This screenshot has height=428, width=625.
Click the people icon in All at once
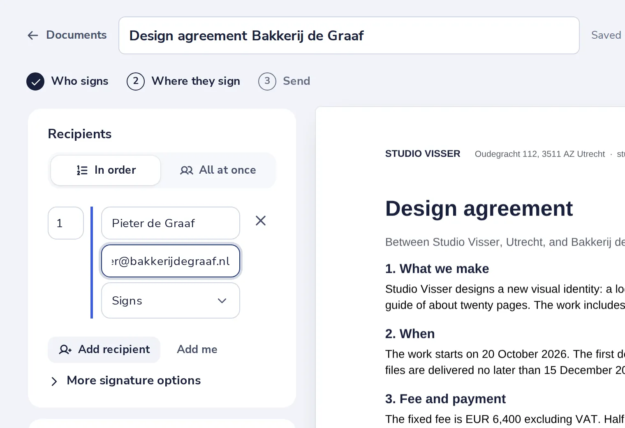[187, 170]
